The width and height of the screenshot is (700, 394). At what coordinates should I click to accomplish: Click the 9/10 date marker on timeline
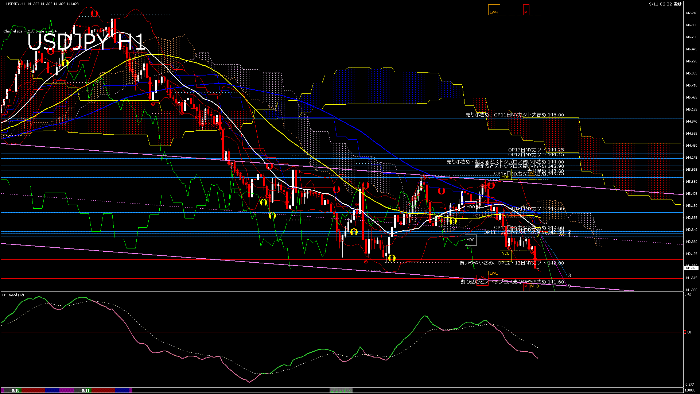pos(16,390)
